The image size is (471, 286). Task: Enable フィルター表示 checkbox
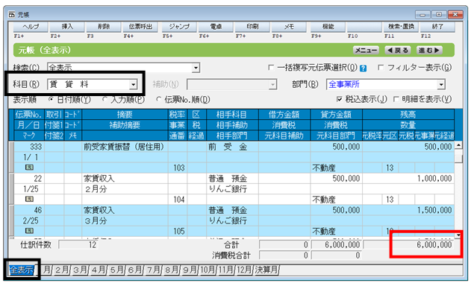[381, 68]
